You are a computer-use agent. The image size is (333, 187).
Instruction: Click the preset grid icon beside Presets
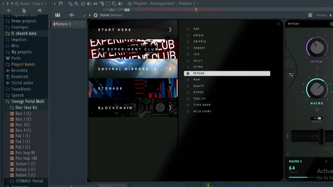click(x=310, y=15)
